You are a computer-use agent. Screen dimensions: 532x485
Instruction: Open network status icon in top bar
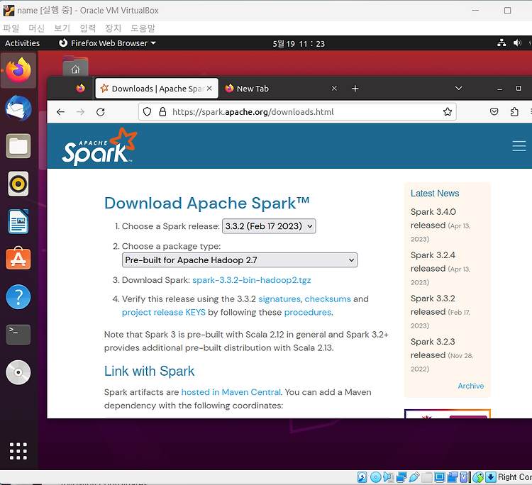coord(501,43)
